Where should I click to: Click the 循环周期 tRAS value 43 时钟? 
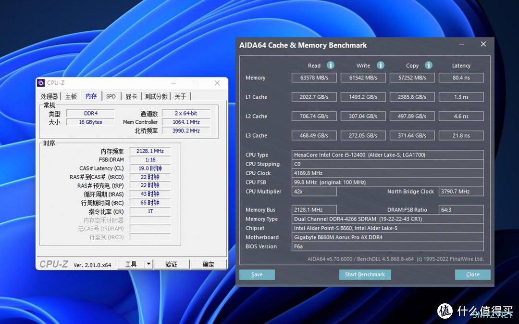(x=150, y=194)
